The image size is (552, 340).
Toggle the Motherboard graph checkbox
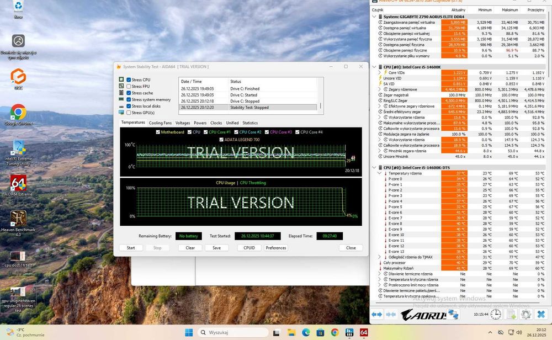158,132
